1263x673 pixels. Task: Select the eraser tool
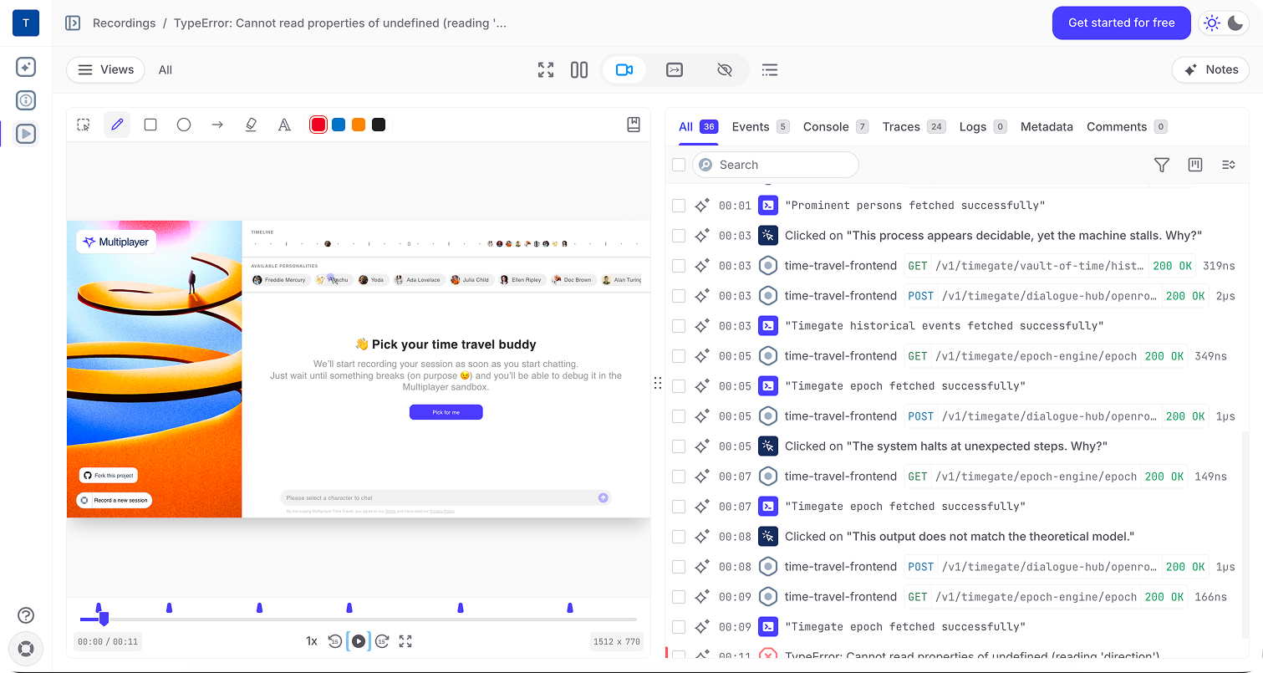tap(251, 125)
